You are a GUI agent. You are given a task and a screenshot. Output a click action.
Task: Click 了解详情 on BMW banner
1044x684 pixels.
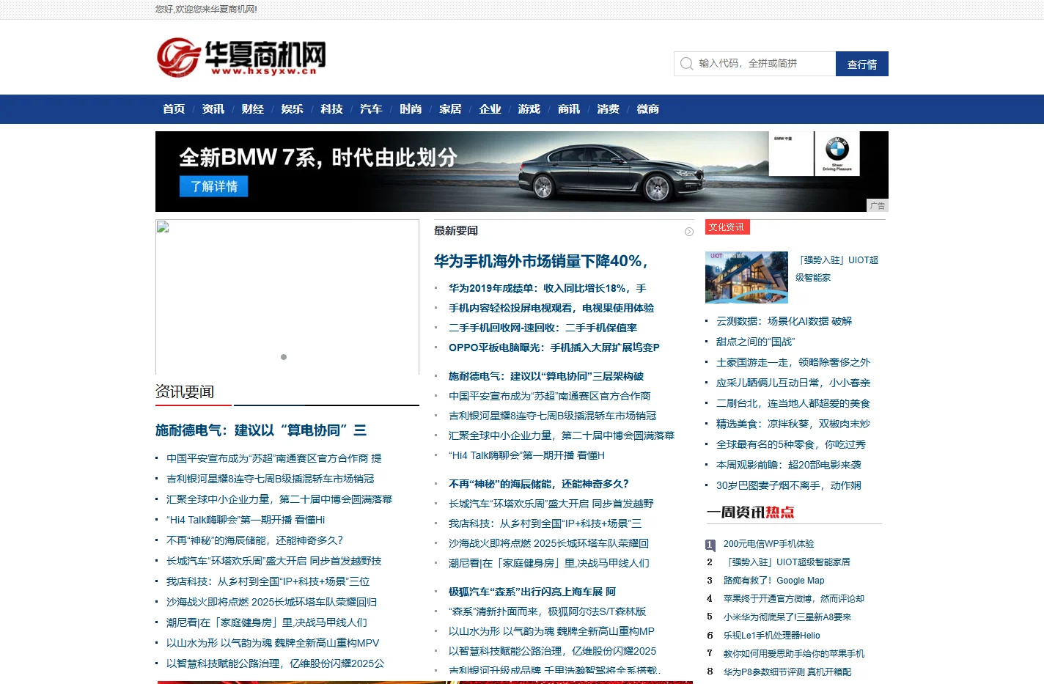click(214, 186)
